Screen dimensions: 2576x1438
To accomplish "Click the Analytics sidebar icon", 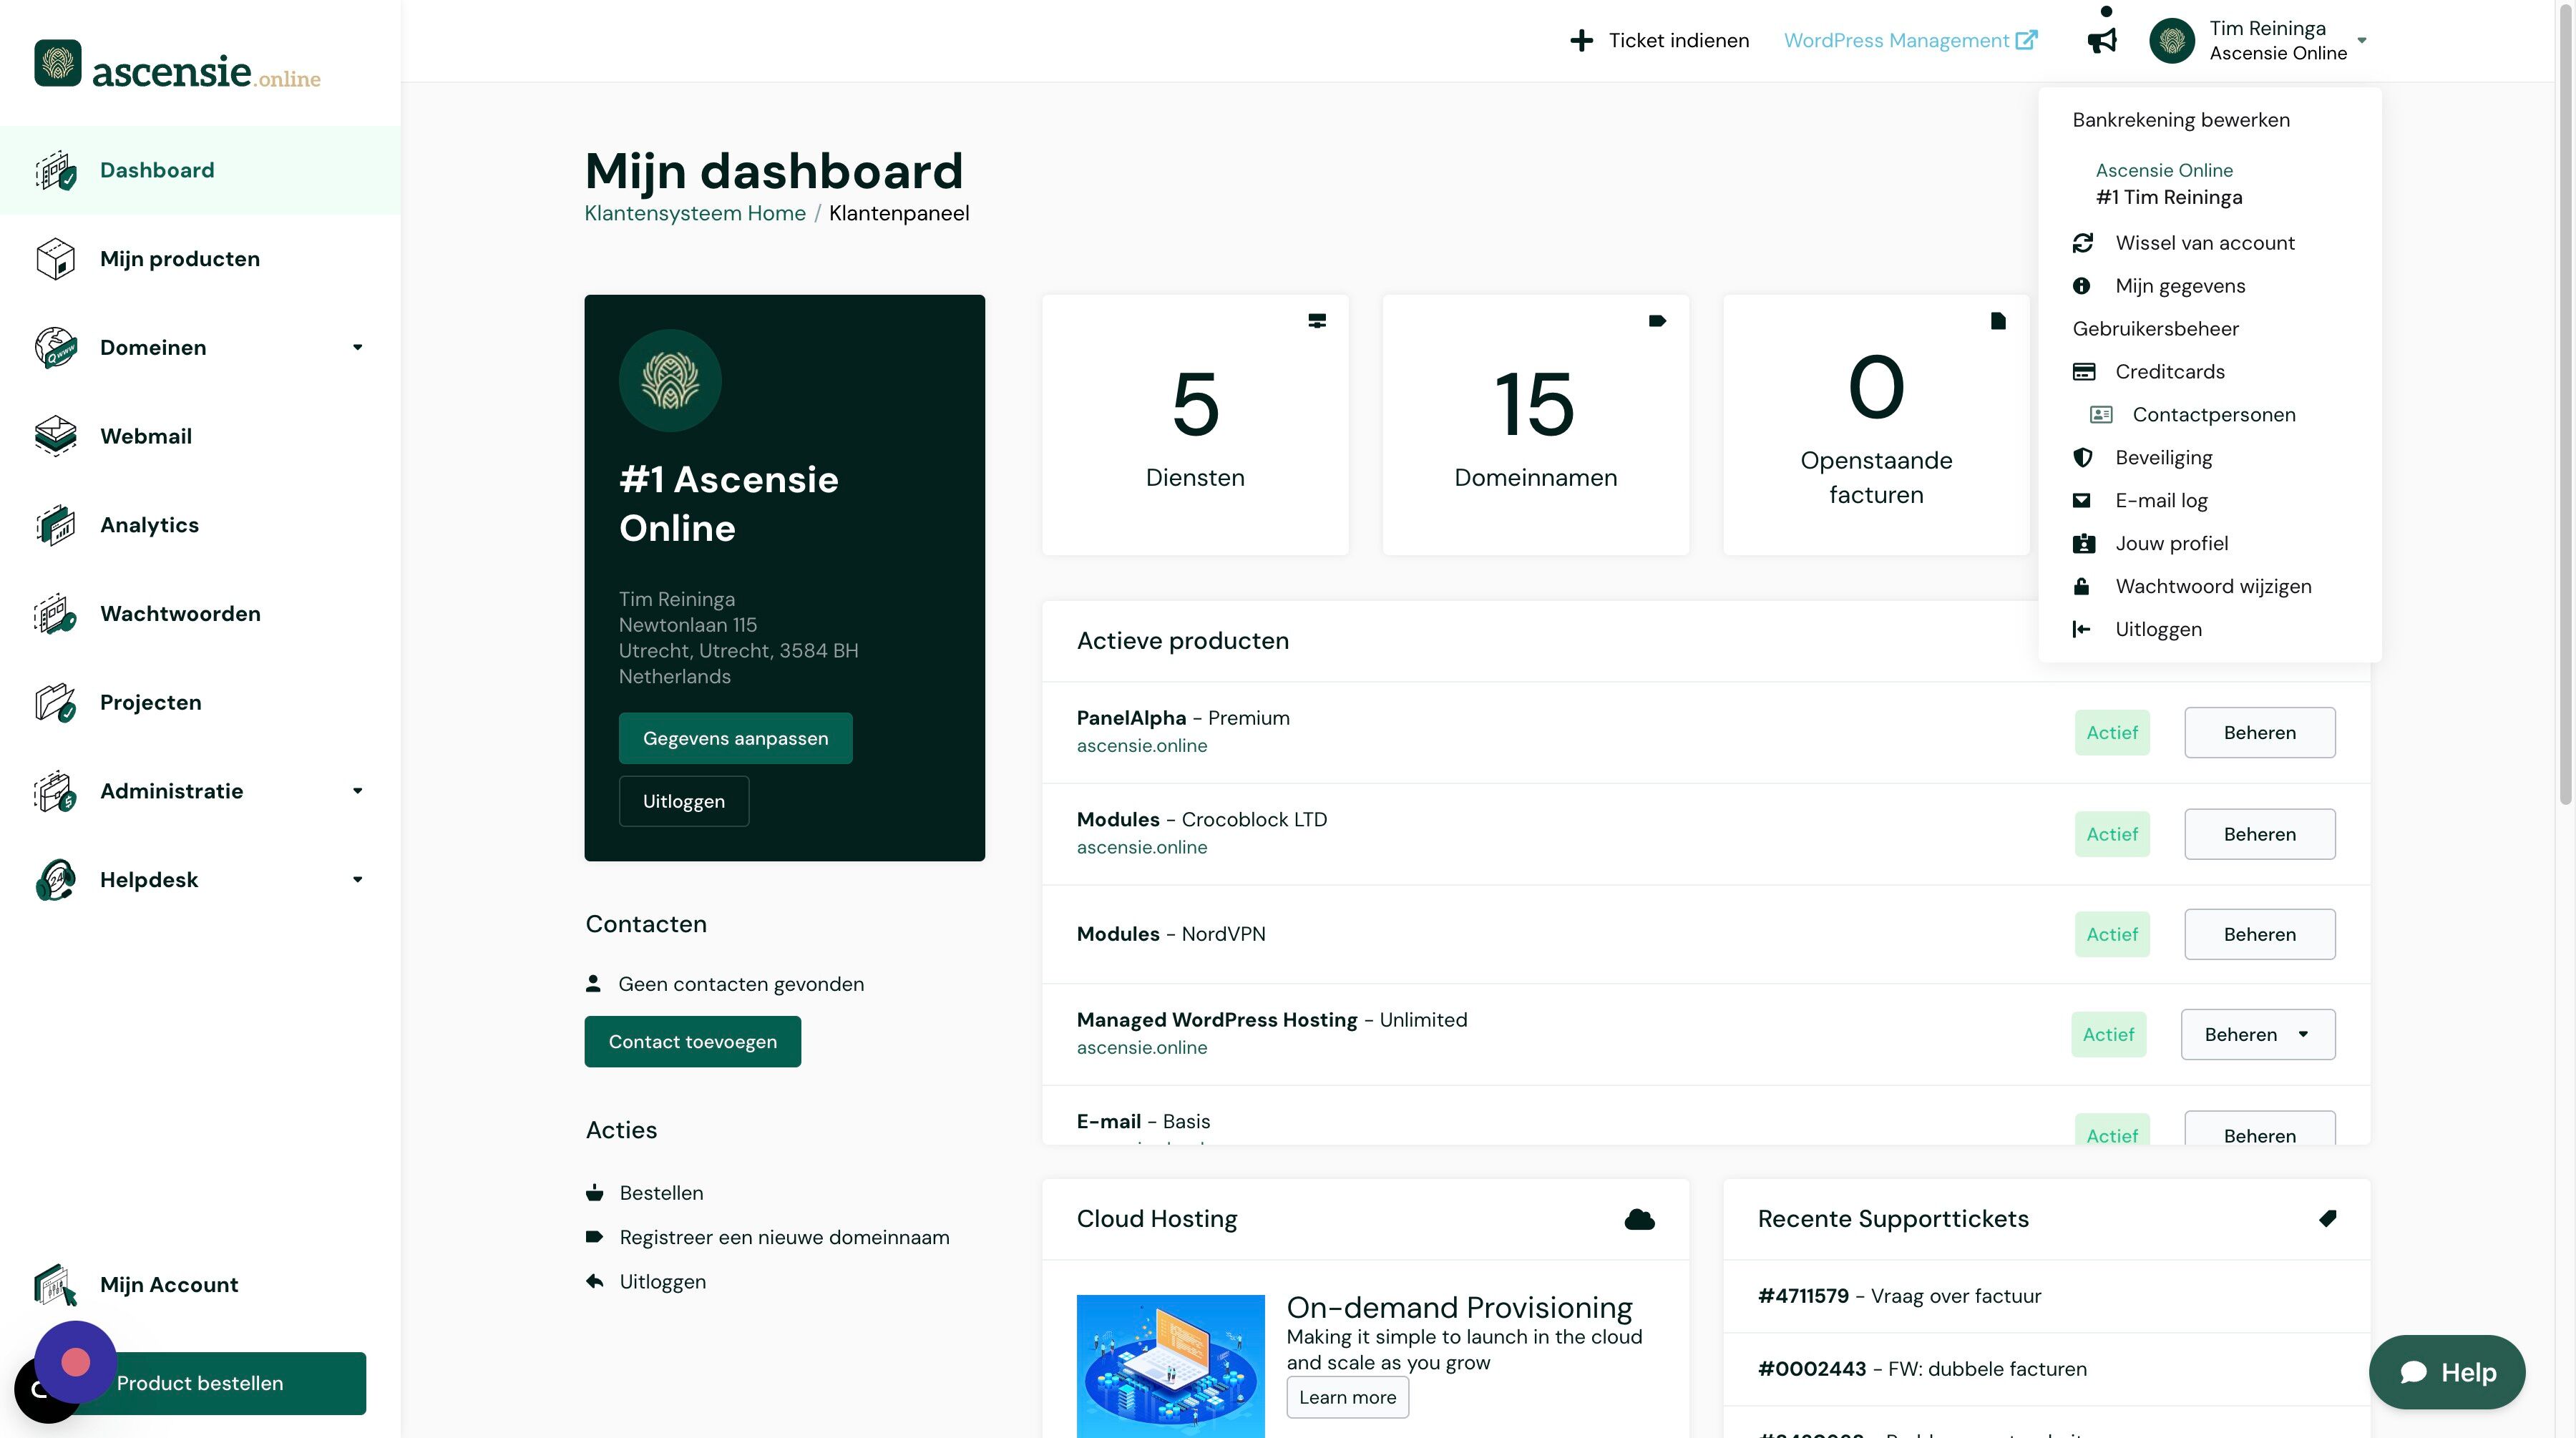I will (56, 525).
